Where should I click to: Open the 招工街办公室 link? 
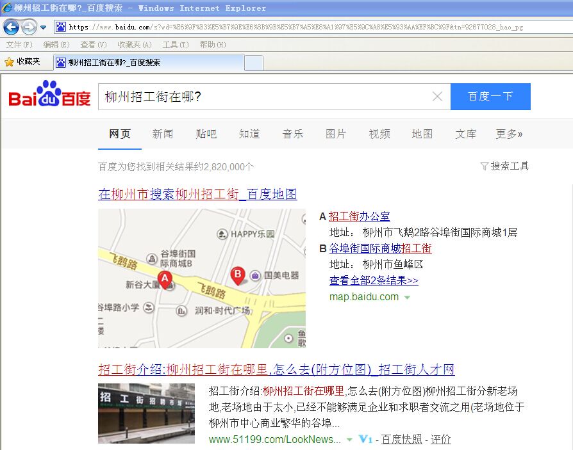[x=359, y=216]
